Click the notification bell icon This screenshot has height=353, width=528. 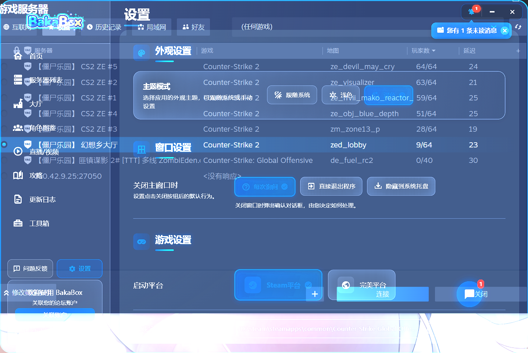pyautogui.click(x=472, y=12)
